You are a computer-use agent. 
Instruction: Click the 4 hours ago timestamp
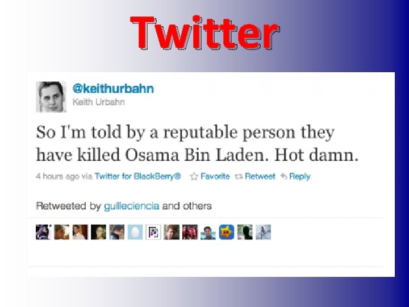57,177
